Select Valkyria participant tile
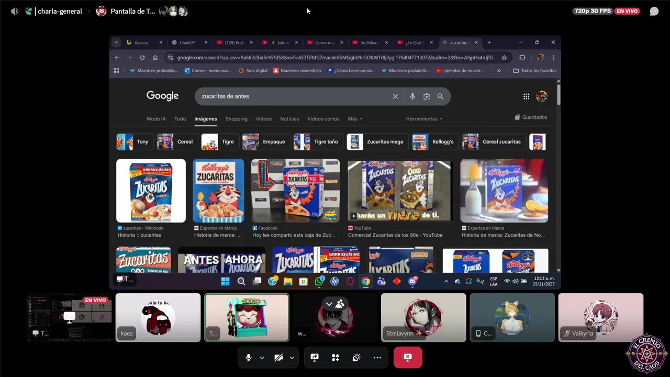This screenshot has height=377, width=670. (x=601, y=317)
